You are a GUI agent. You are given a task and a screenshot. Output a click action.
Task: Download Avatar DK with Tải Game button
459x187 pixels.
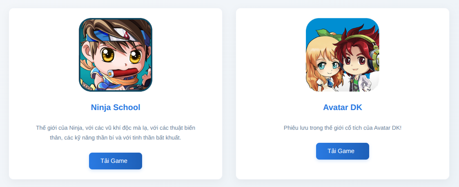(343, 151)
